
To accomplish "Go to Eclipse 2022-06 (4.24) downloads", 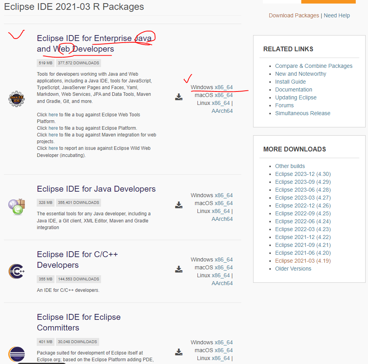I will click(303, 222).
